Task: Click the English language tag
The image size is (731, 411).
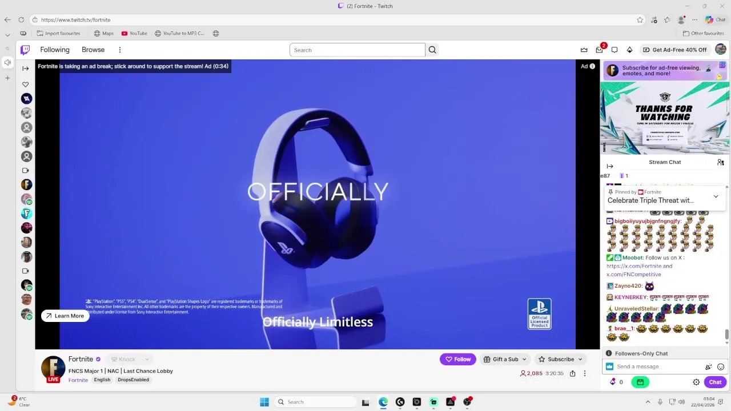Action: pyautogui.click(x=102, y=380)
